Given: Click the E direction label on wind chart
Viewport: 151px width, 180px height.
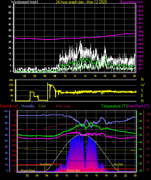Looking at the screenshot, I should pyautogui.click(x=142, y=95).
